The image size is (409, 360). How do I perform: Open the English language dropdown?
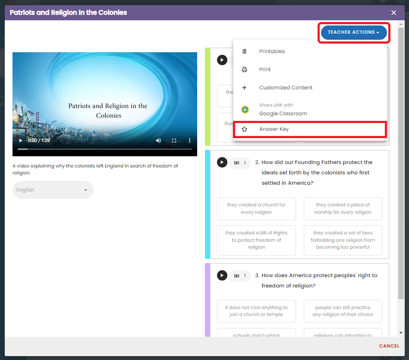53,190
